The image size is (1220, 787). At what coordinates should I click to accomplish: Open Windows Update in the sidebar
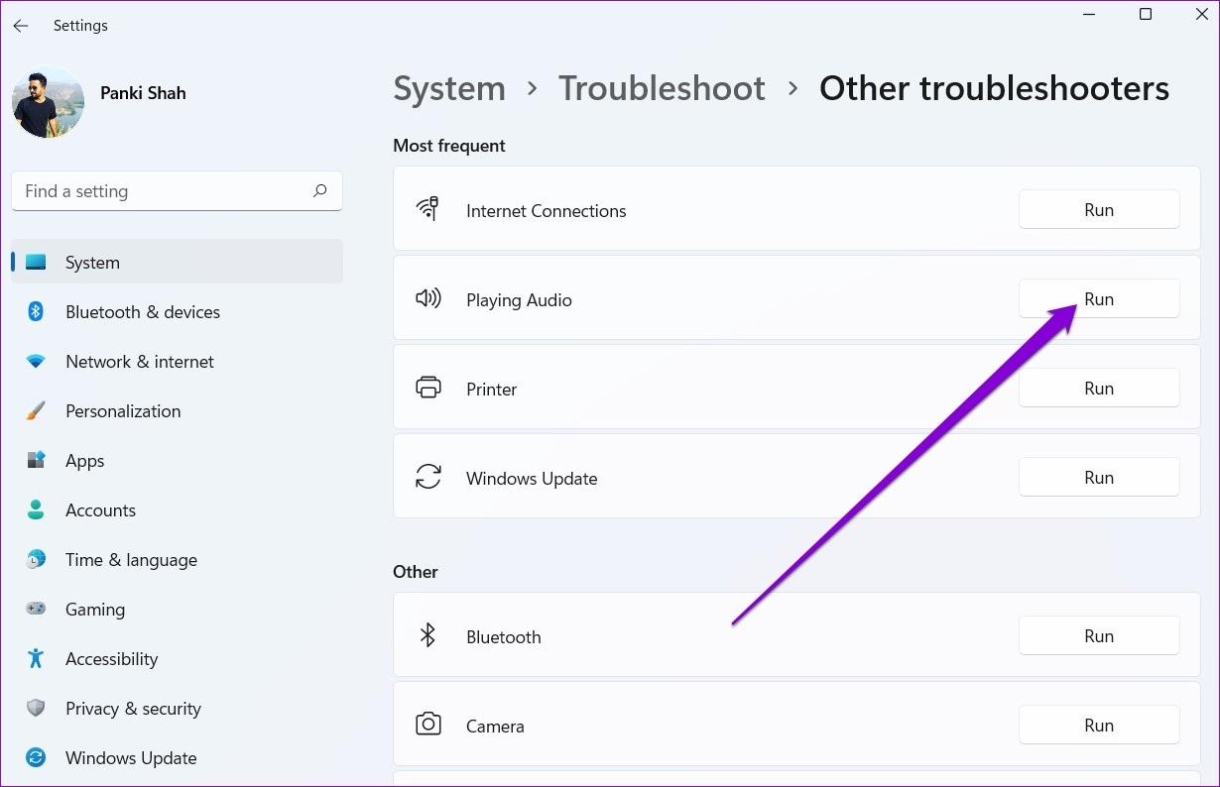pos(130,758)
